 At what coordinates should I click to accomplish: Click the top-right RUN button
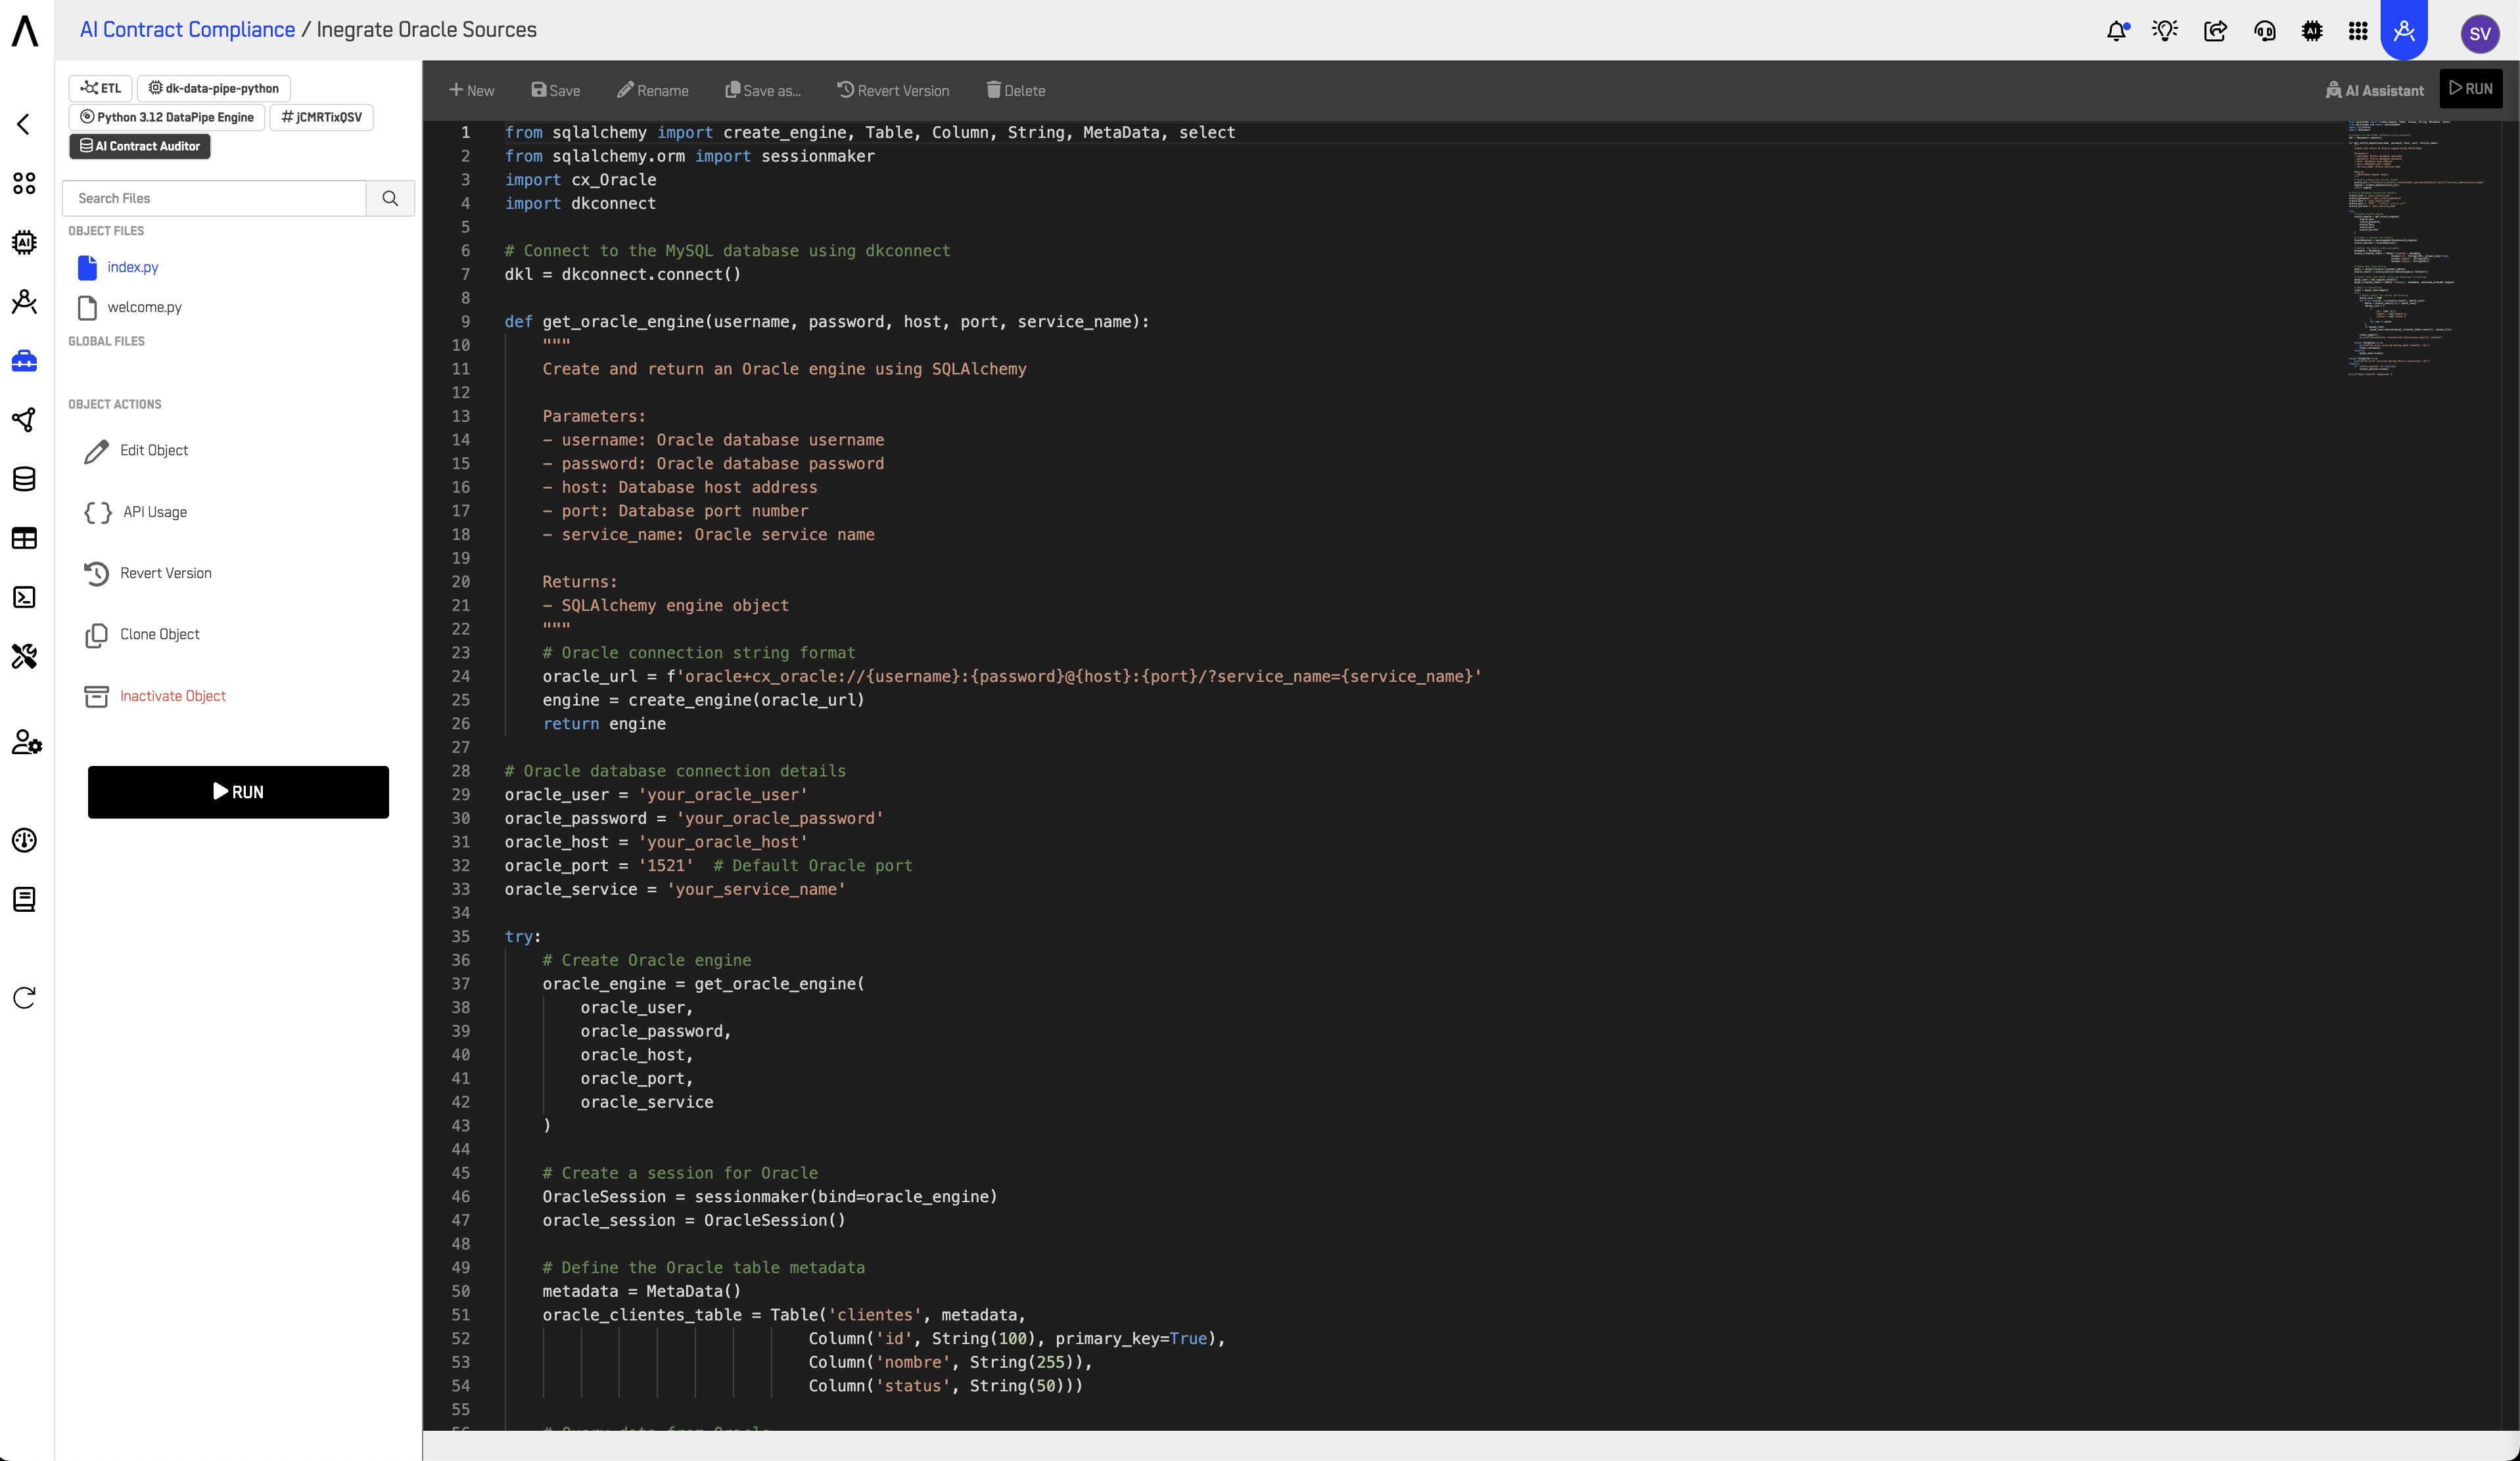2471,88
